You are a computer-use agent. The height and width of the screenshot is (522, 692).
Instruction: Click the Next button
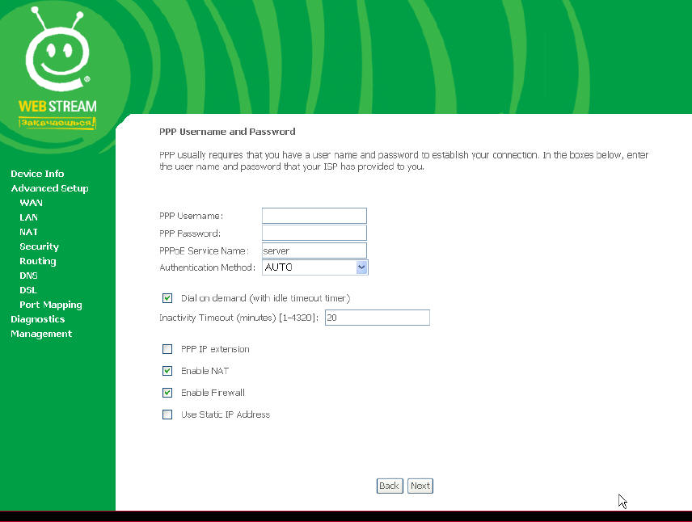tap(420, 486)
